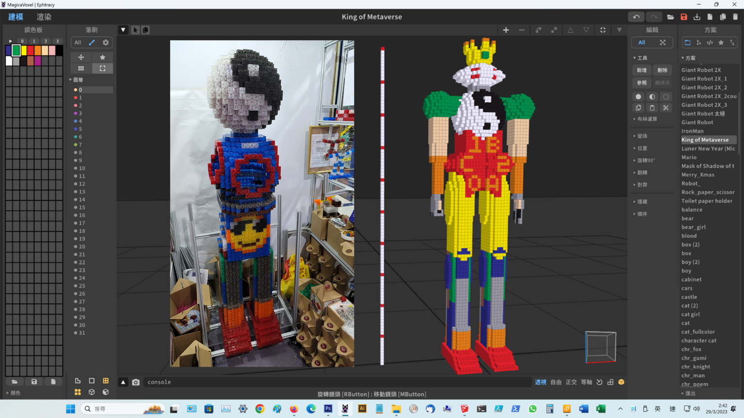This screenshot has width=744, height=418.
Task: Switch to the 渲染 (Render) tab
Action: (x=44, y=17)
